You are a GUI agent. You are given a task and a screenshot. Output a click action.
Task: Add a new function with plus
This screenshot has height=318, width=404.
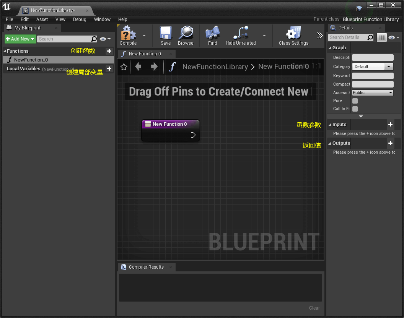tap(109, 51)
